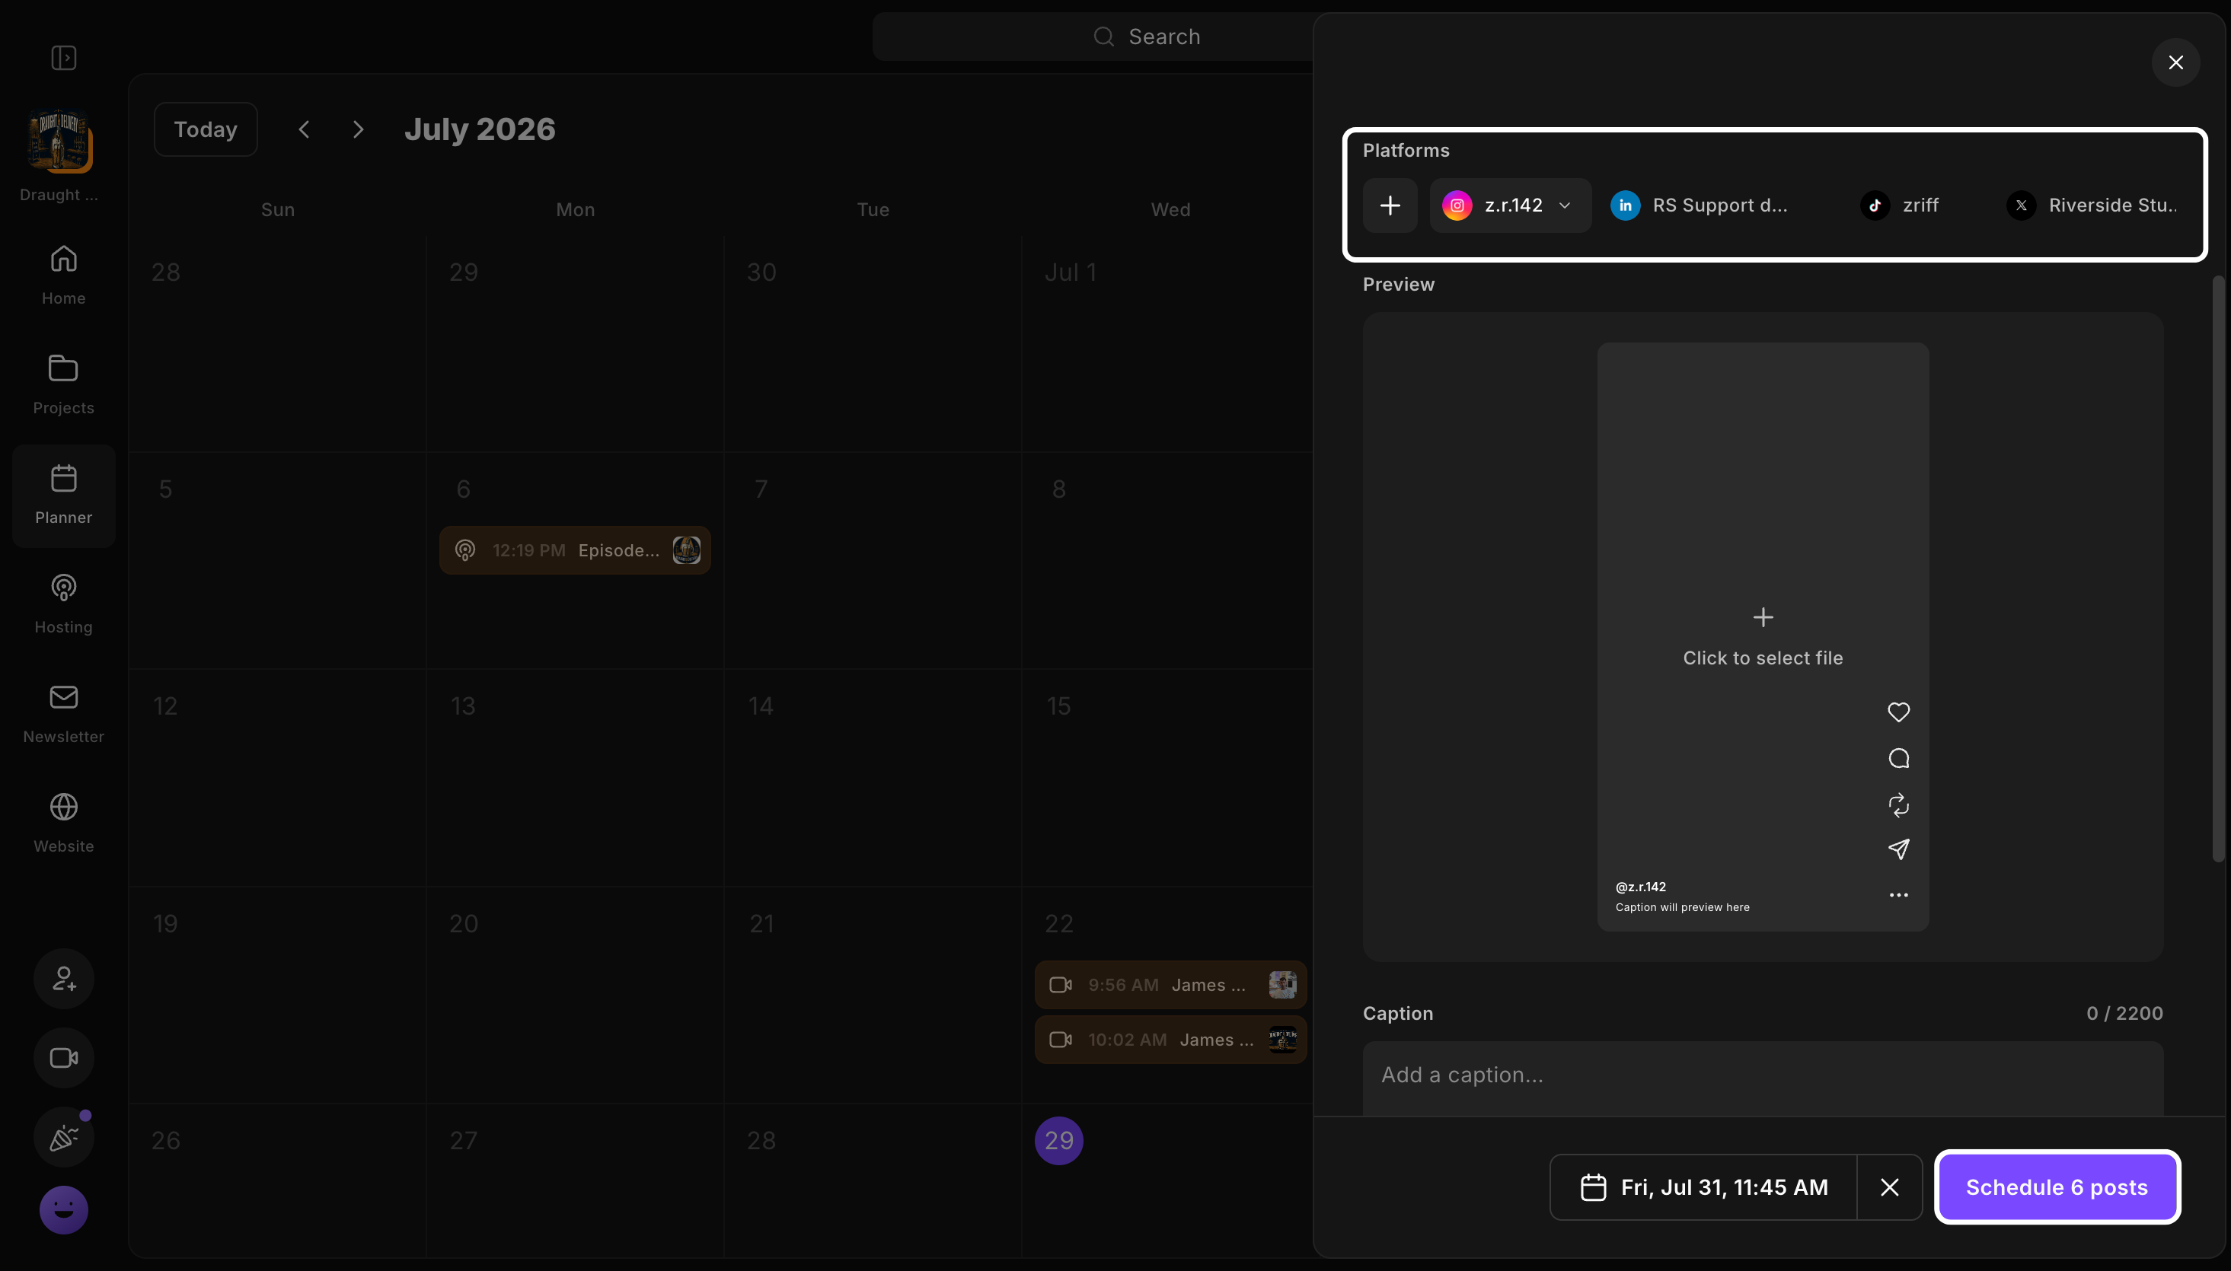Select calendar day 22
Viewport: 2231px width, 1271px height.
point(1059,924)
